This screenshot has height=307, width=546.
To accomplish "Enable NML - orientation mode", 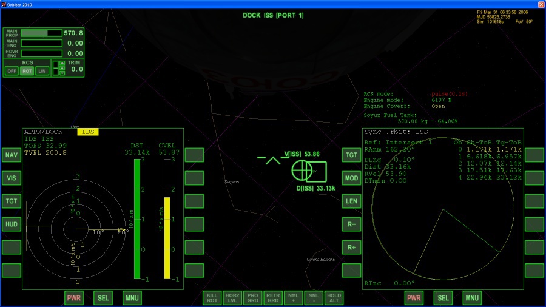I will (x=314, y=298).
